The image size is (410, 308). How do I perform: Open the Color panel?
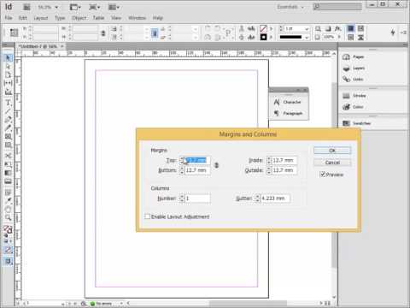[x=354, y=107]
